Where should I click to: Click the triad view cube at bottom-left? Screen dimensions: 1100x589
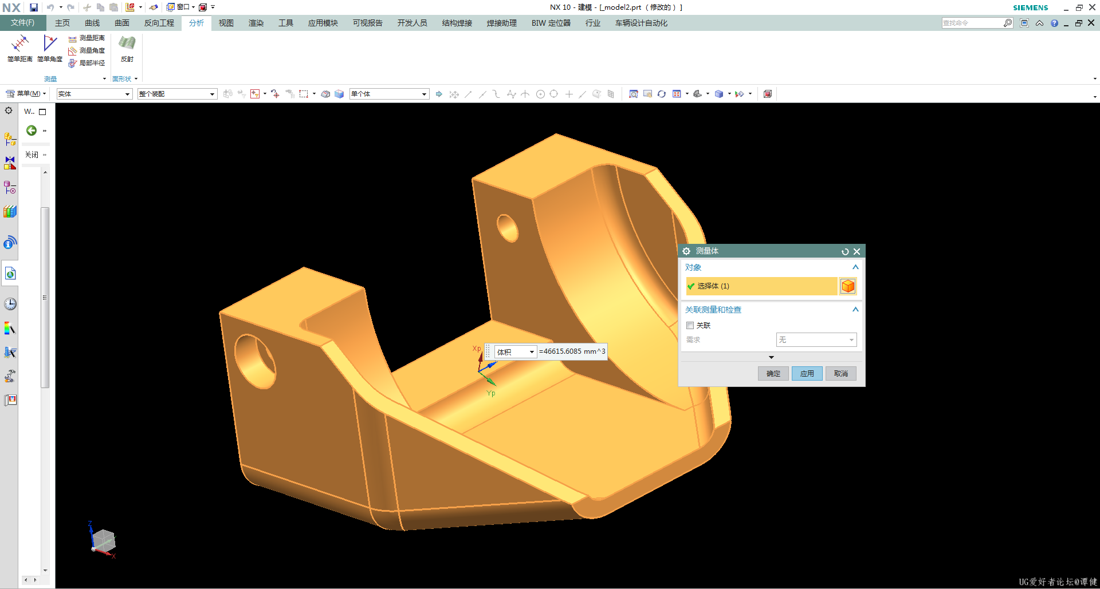pos(103,541)
